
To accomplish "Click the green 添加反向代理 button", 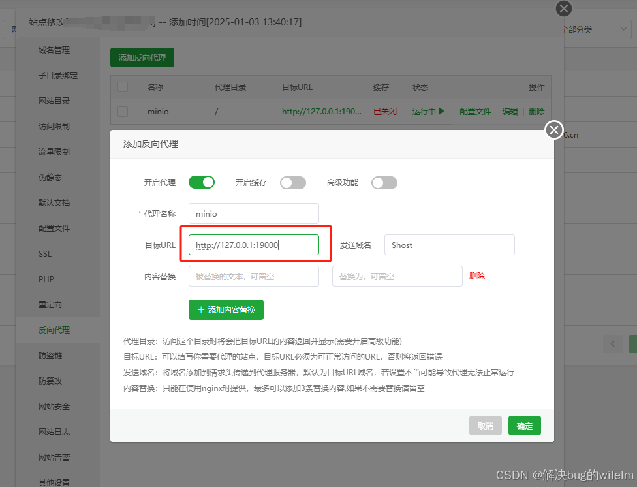I will [x=142, y=57].
